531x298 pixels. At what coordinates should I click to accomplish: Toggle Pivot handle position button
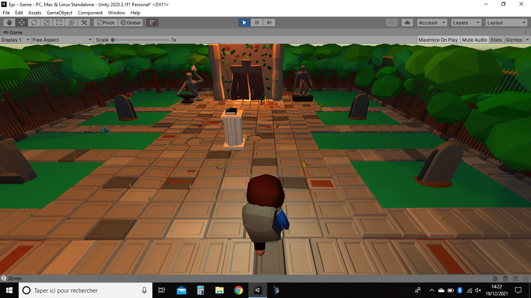pyautogui.click(x=105, y=23)
